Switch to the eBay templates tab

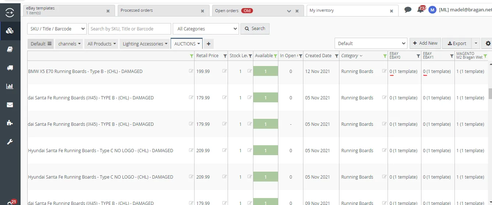tap(69, 11)
